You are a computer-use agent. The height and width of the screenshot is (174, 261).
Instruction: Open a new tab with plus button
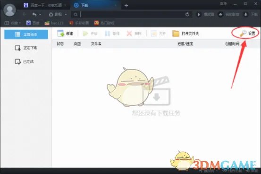click(x=126, y=6)
